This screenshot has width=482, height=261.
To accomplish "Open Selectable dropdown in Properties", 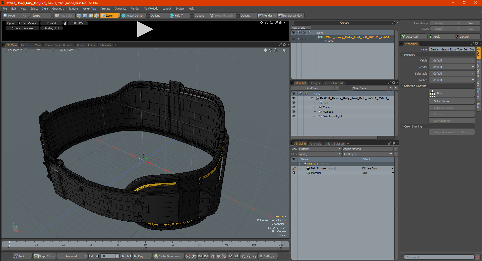I will (452, 74).
